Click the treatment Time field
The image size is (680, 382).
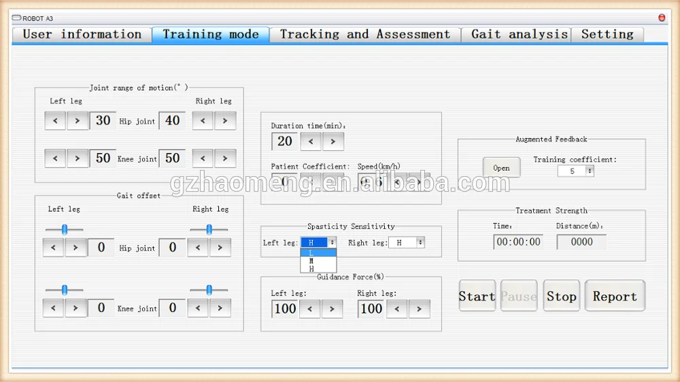coord(517,242)
